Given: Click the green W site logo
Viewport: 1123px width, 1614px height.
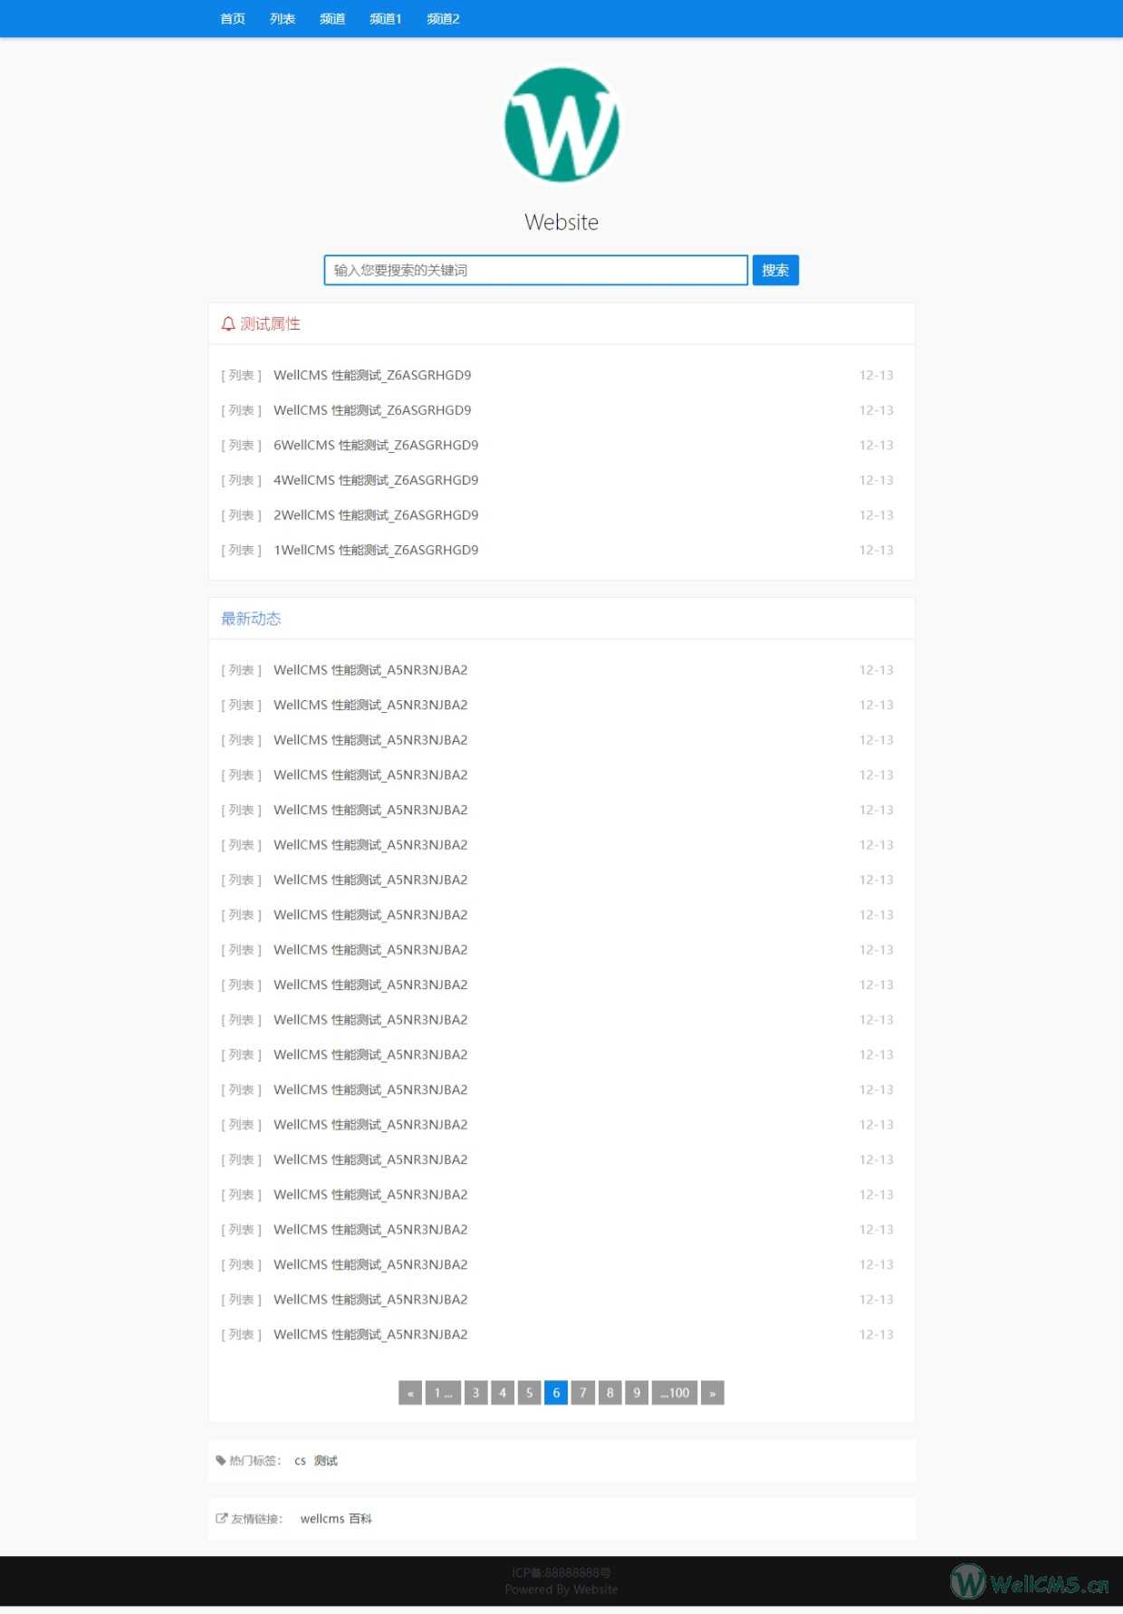Looking at the screenshot, I should pyautogui.click(x=561, y=125).
